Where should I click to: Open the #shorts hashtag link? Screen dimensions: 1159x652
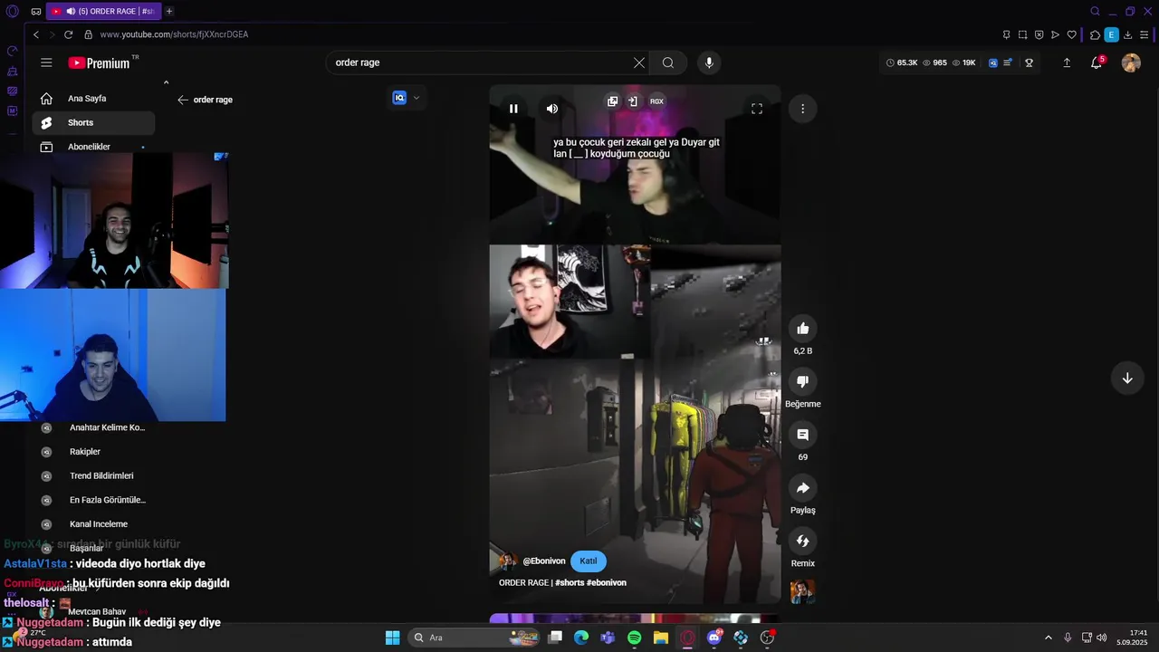pyautogui.click(x=570, y=583)
